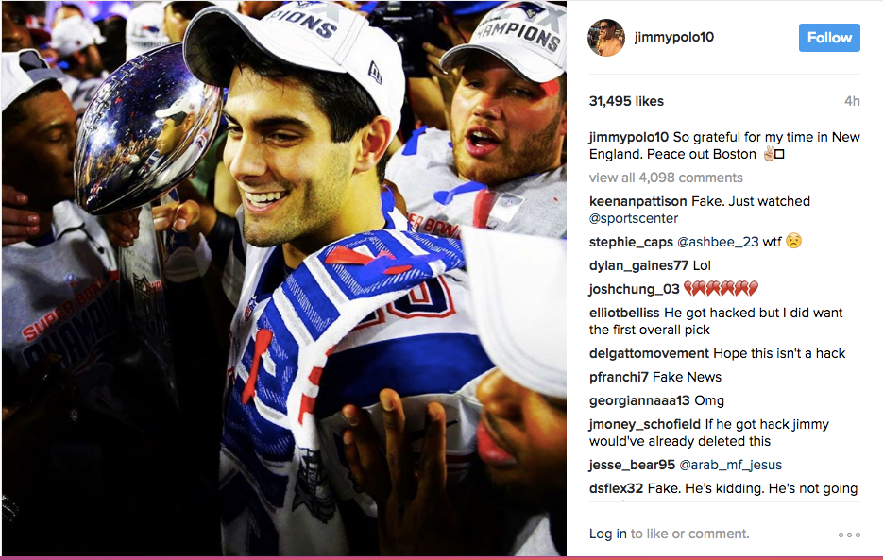View the 31,495 likes list
883x560 pixels.
pyautogui.click(x=626, y=101)
